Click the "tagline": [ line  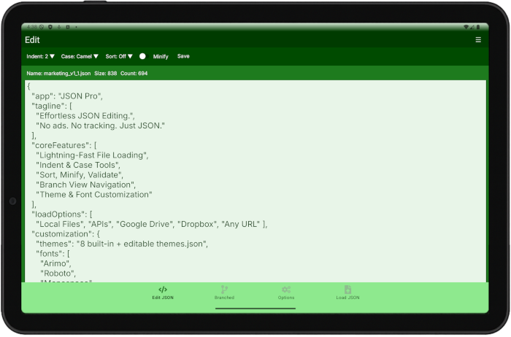tap(52, 106)
